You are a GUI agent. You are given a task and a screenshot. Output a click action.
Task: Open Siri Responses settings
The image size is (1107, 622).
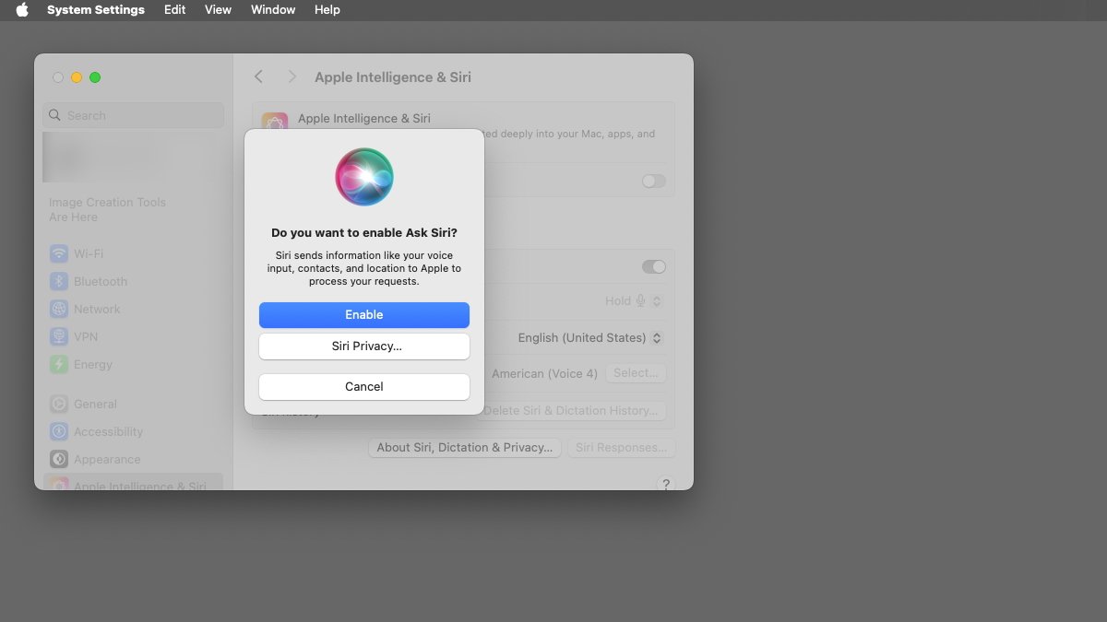(x=621, y=448)
